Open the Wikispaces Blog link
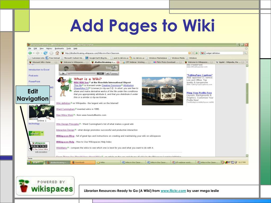The image size is (271, 203). coord(65,136)
